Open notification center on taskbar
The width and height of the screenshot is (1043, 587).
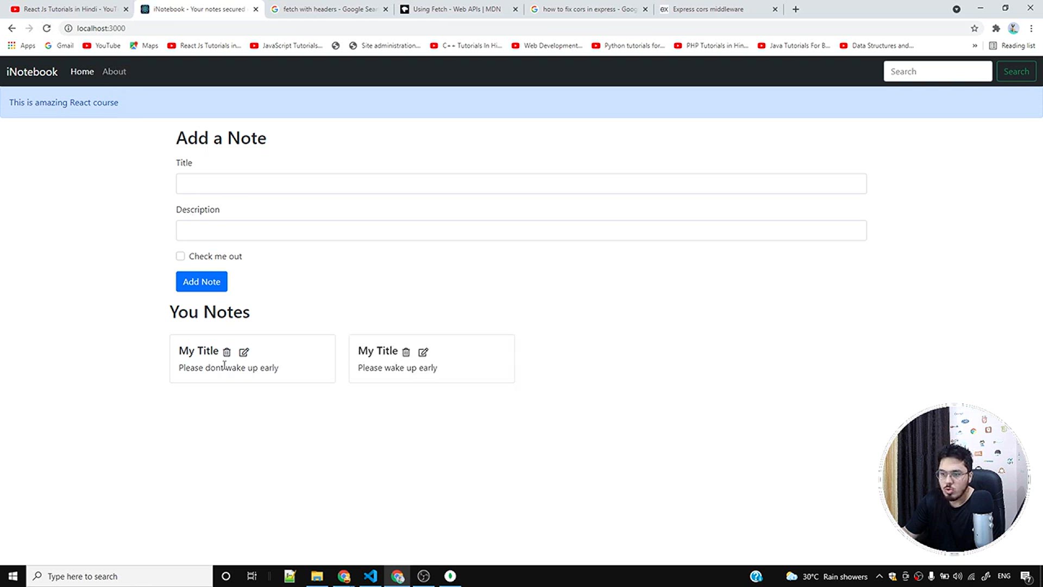pos(1026,577)
